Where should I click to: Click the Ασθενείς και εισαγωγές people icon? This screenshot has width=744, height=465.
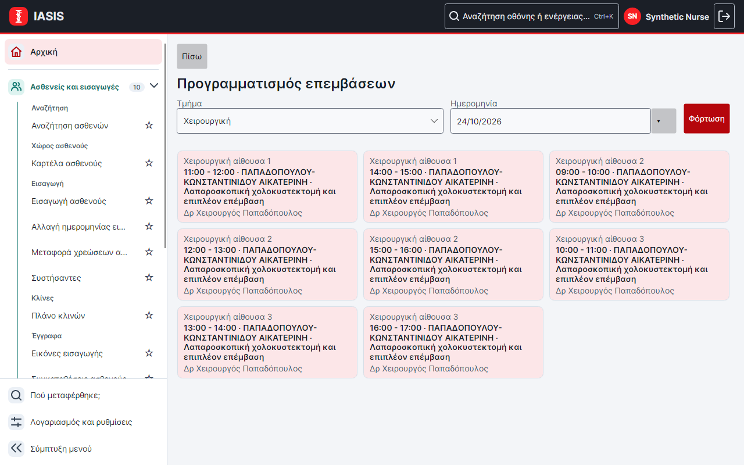16,87
